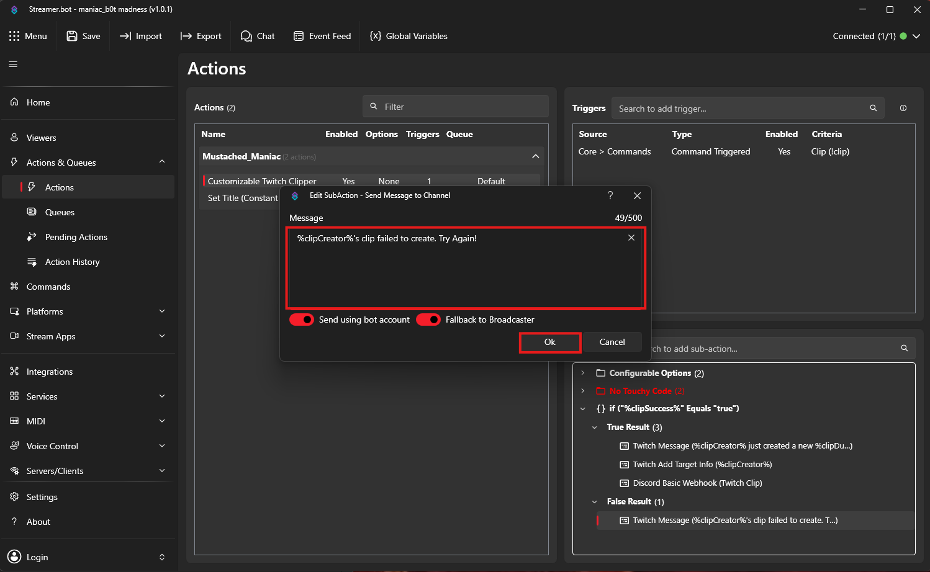Collapse the Mustached_Maniac action group
The image size is (930, 572).
535,156
